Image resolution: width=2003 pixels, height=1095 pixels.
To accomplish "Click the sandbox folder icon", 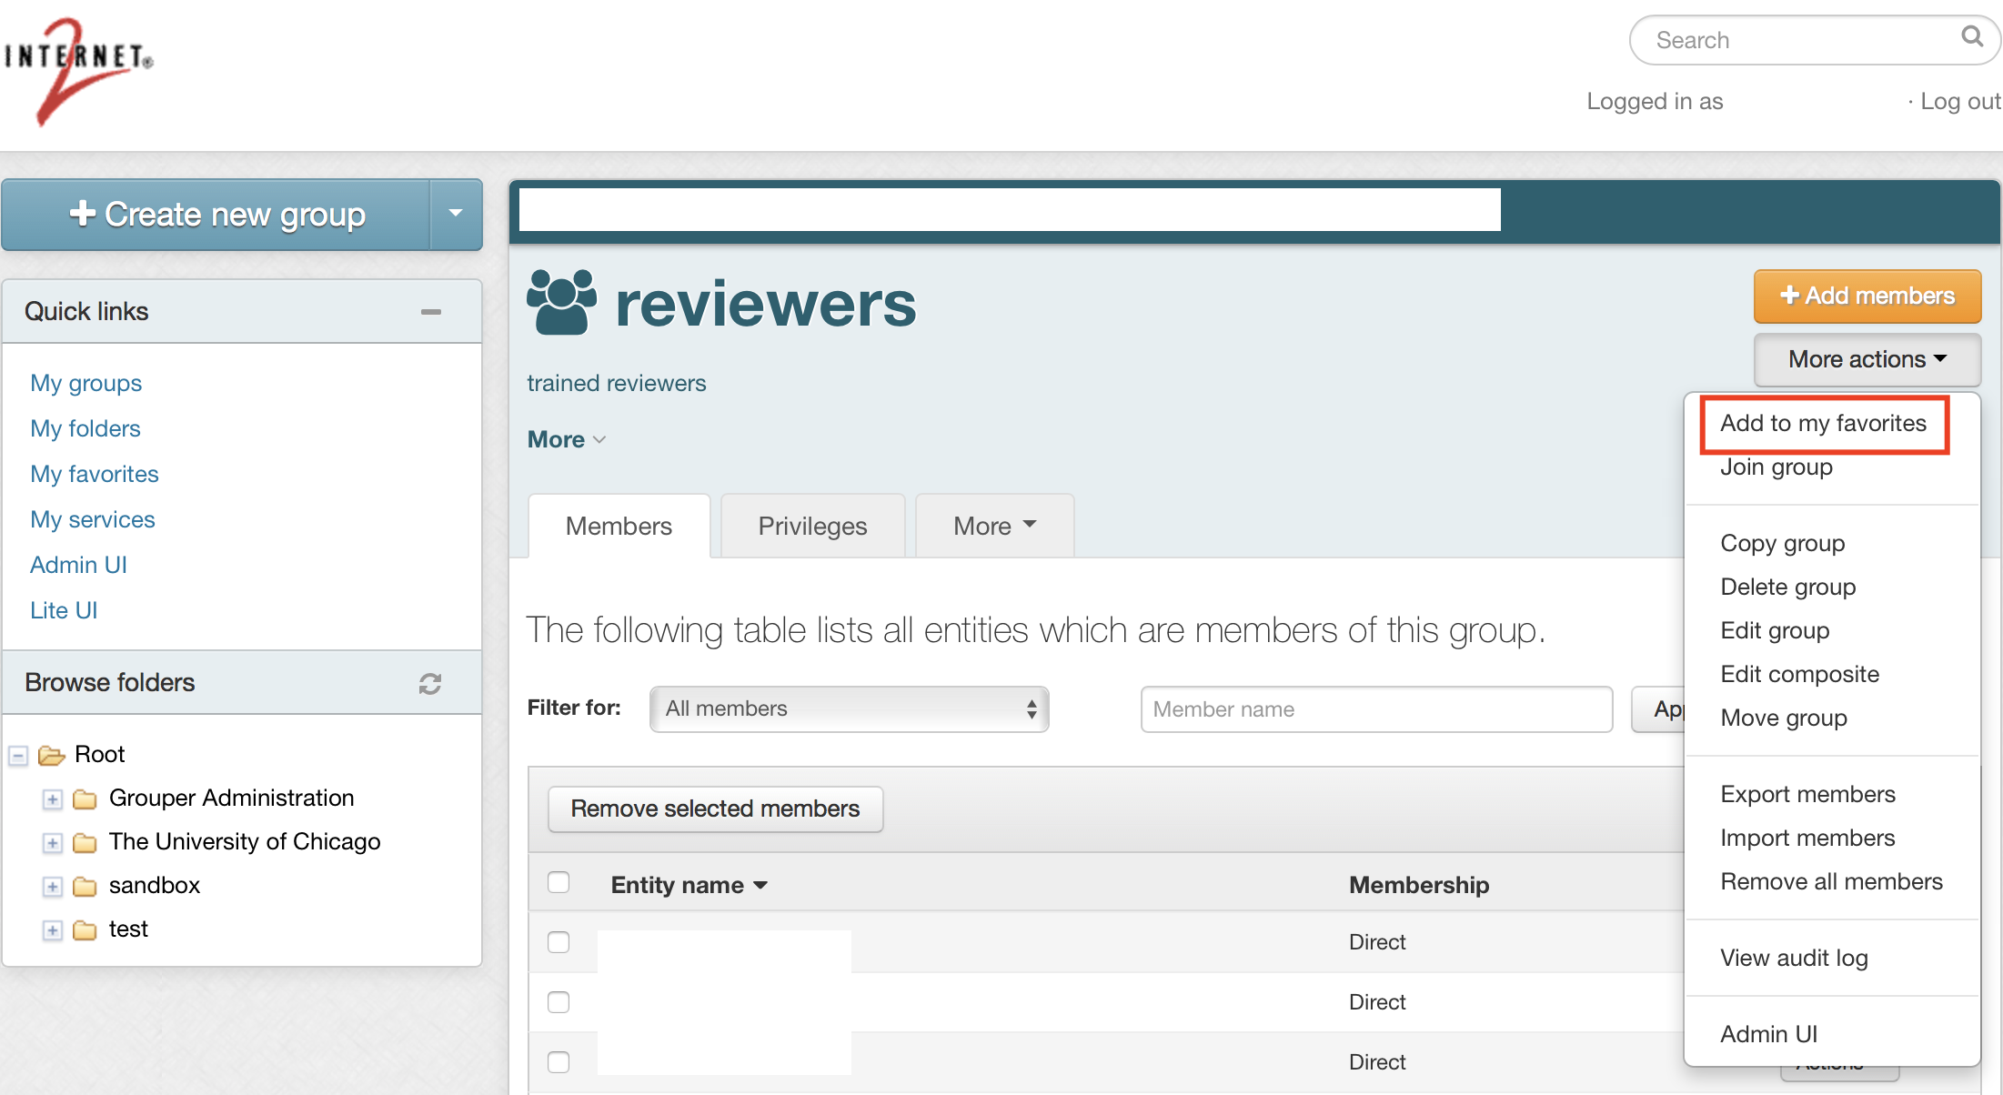I will click(85, 885).
